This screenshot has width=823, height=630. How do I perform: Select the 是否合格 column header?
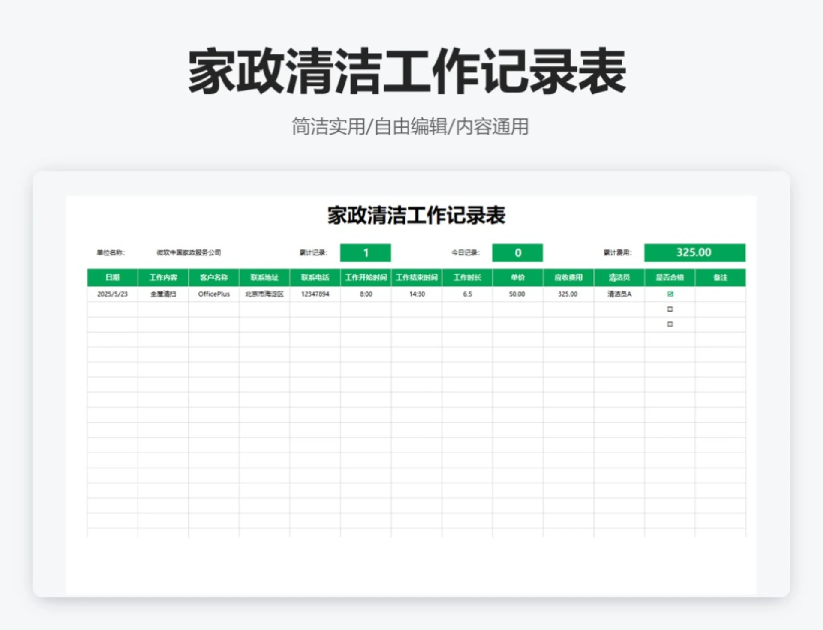pos(670,278)
